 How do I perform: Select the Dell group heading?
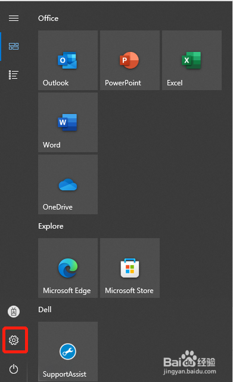tap(45, 310)
